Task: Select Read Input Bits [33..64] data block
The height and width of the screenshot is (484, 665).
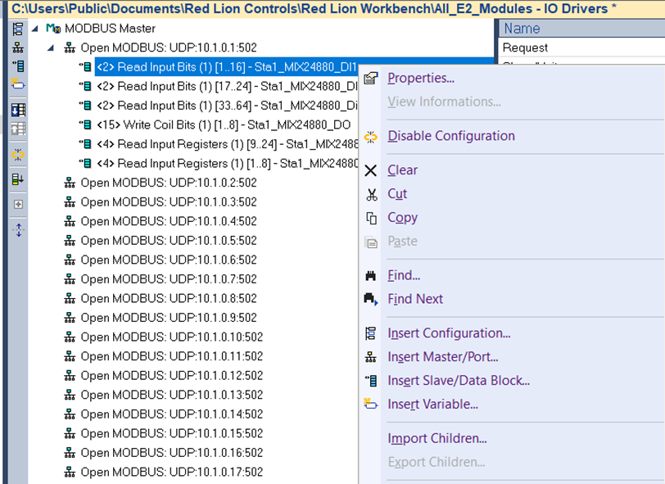Action: 227,106
